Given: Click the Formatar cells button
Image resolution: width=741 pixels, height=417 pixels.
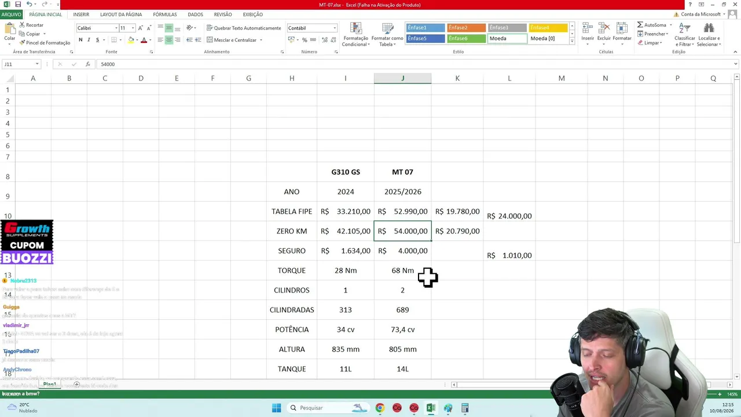Looking at the screenshot, I should (622, 34).
